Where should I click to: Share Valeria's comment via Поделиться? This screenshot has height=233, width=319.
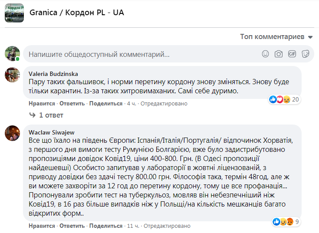(x=105, y=104)
